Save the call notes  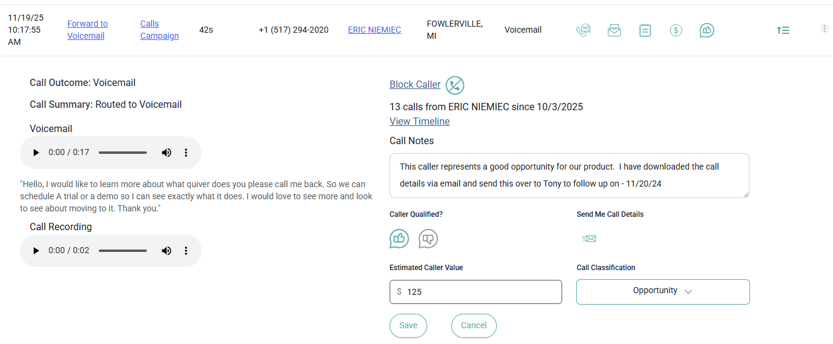coord(408,325)
